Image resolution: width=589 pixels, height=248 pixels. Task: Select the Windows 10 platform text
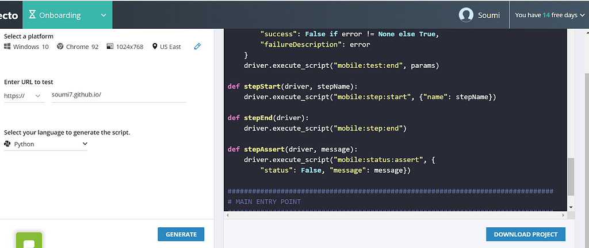pos(31,47)
